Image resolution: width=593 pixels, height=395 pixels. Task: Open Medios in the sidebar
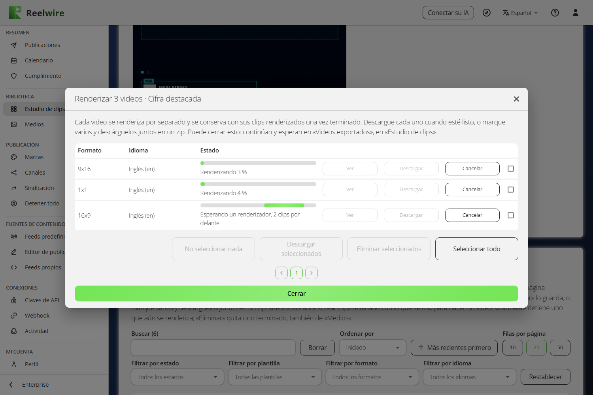pos(34,124)
